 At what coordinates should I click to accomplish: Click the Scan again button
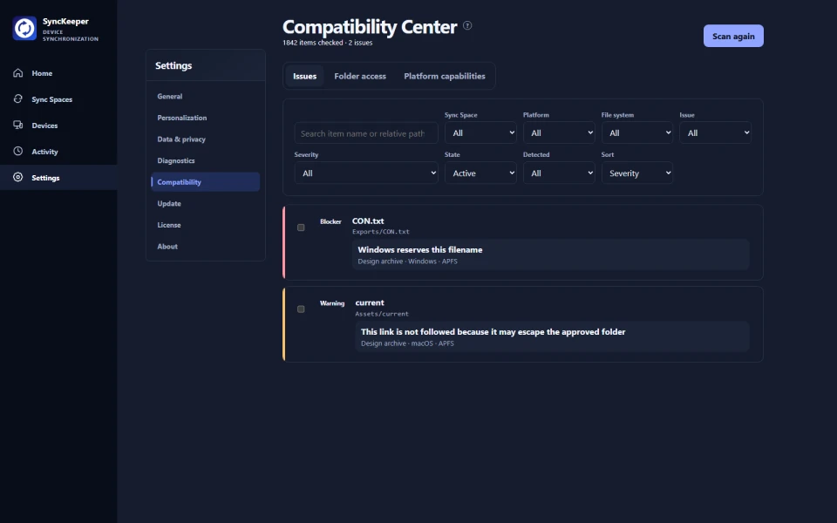[x=733, y=36]
